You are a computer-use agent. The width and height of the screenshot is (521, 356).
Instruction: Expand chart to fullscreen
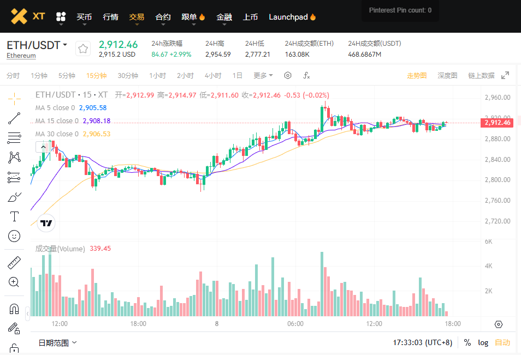(x=505, y=75)
